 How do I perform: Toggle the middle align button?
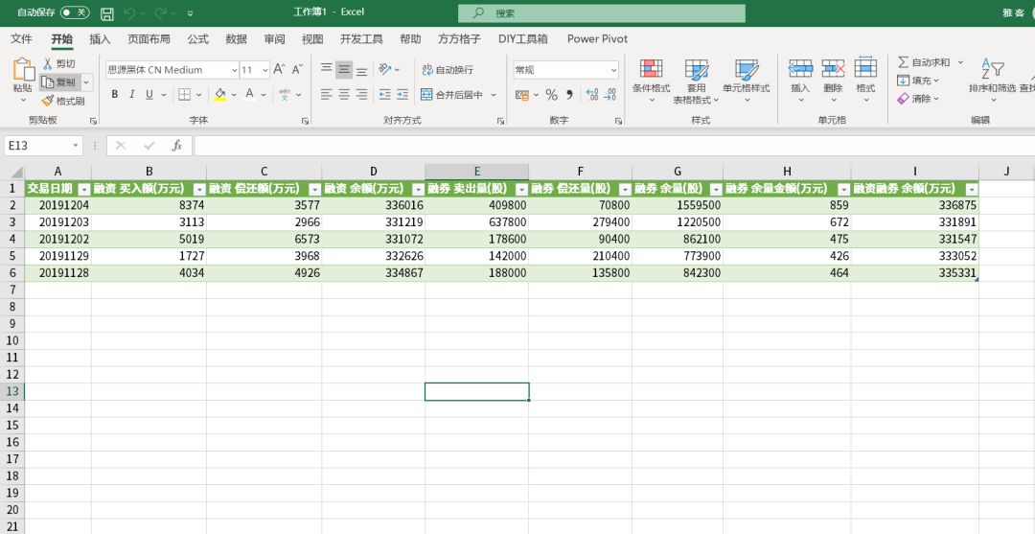(344, 69)
